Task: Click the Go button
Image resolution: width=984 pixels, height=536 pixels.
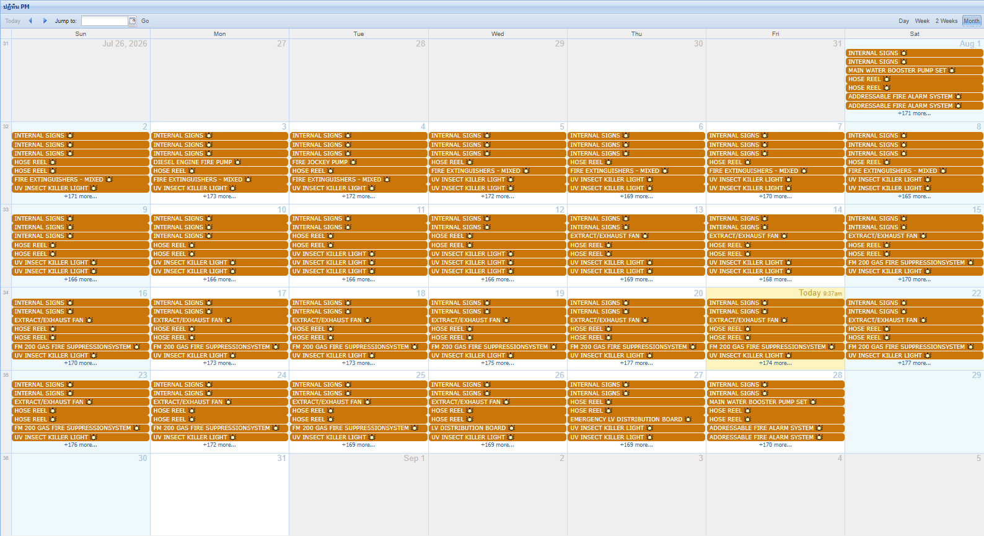Action: (145, 21)
